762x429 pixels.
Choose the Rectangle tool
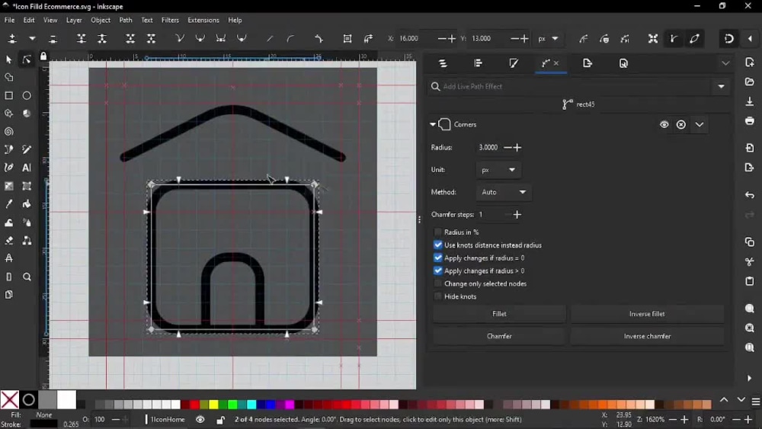point(8,96)
